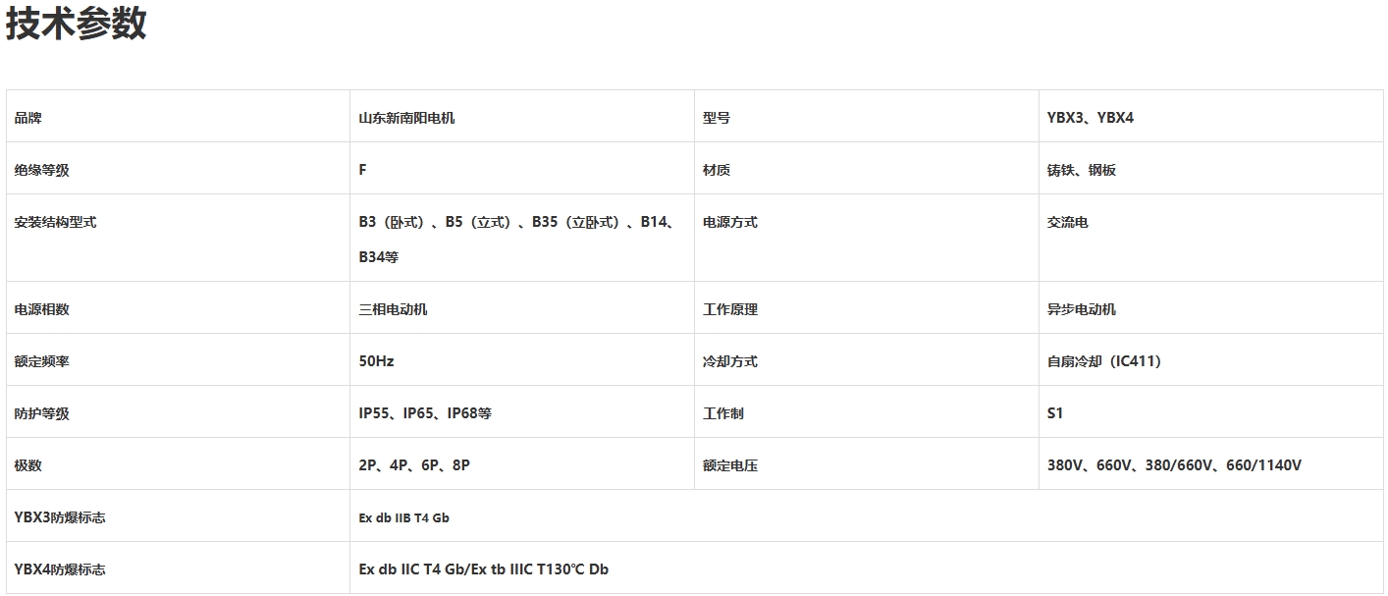1388x596 pixels.
Task: Click the IP55、IP65、IP68等 protection value
Action: pyautogui.click(x=425, y=413)
